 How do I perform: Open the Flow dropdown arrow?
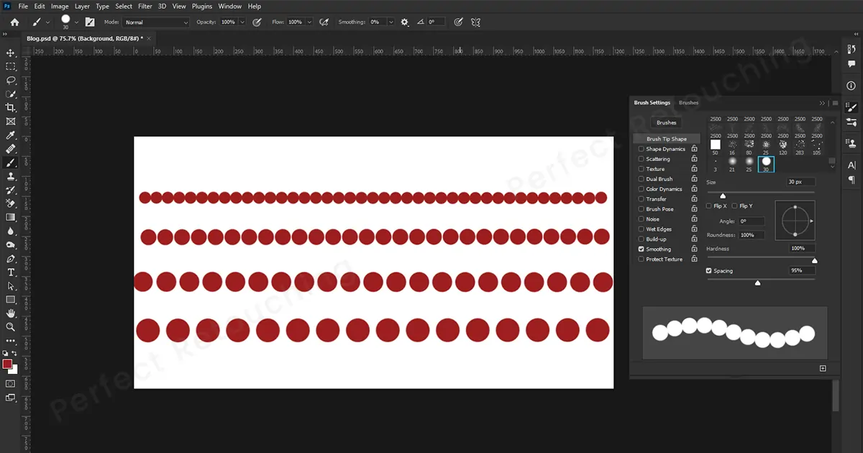(309, 22)
